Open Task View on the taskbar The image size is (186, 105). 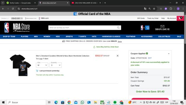coord(49,102)
